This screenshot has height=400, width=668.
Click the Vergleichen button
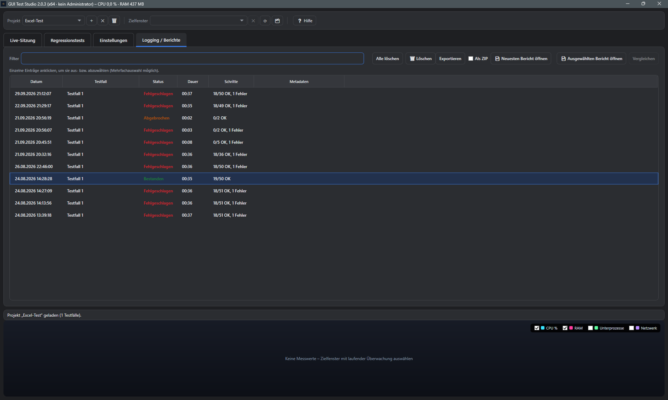(x=644, y=59)
